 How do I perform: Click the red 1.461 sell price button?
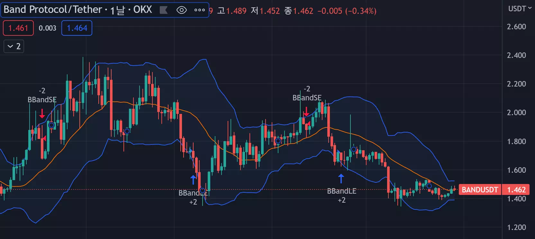click(x=18, y=28)
